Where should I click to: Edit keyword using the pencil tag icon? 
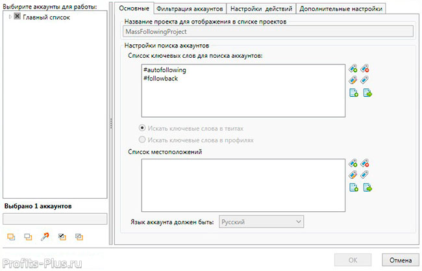click(353, 80)
